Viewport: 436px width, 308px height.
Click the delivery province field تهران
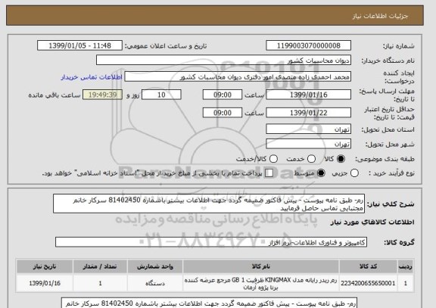pos(308,129)
